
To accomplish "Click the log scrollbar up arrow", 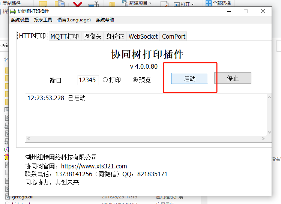I will 269,97.
